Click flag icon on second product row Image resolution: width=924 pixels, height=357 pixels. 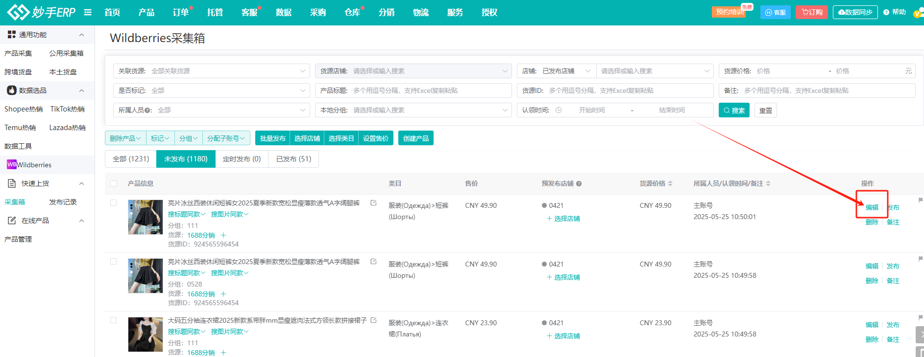921,259
